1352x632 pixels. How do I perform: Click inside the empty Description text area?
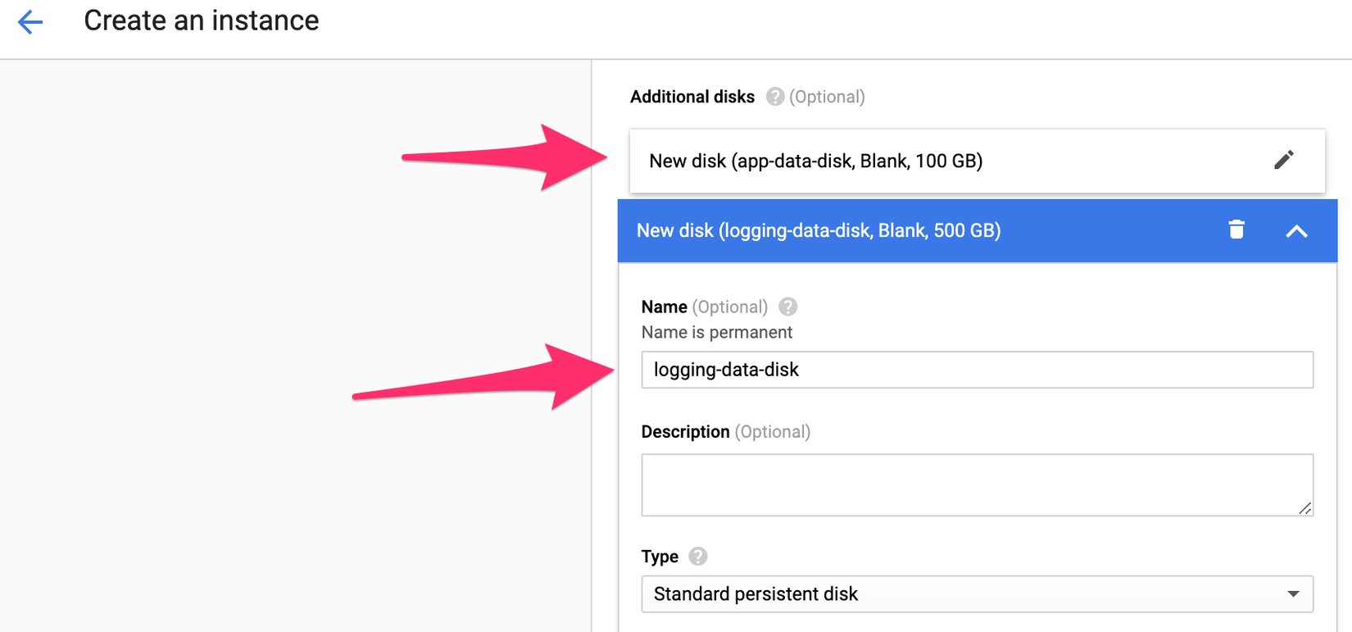tap(976, 484)
